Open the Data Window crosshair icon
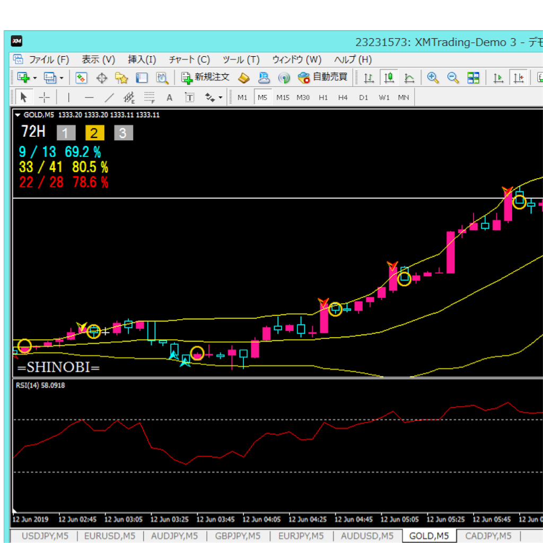The image size is (543, 543). click(101, 78)
